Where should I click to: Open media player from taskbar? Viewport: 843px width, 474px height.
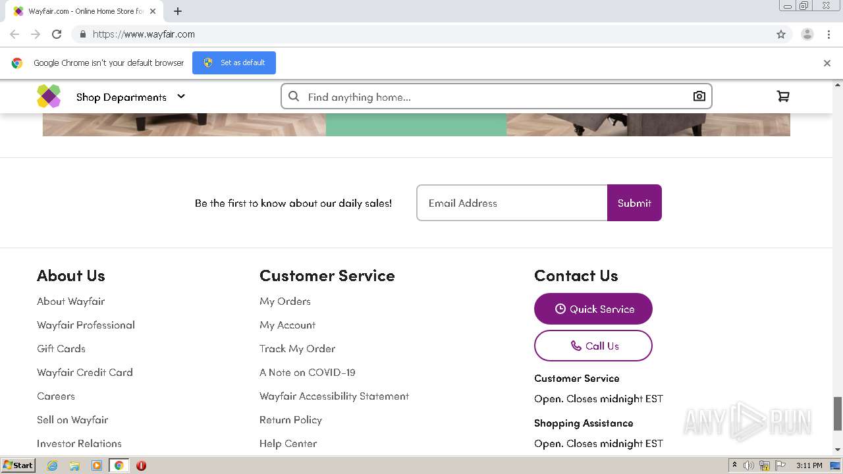click(x=97, y=465)
